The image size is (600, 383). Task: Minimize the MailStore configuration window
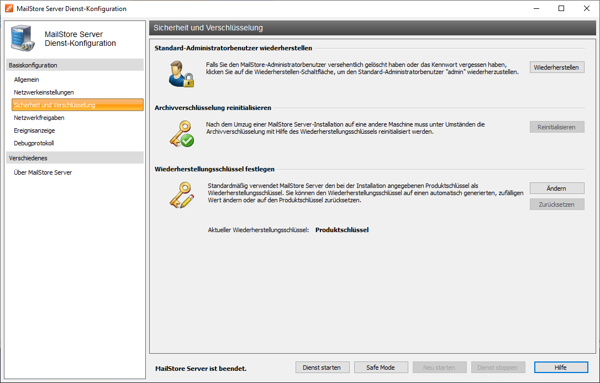tap(536, 8)
